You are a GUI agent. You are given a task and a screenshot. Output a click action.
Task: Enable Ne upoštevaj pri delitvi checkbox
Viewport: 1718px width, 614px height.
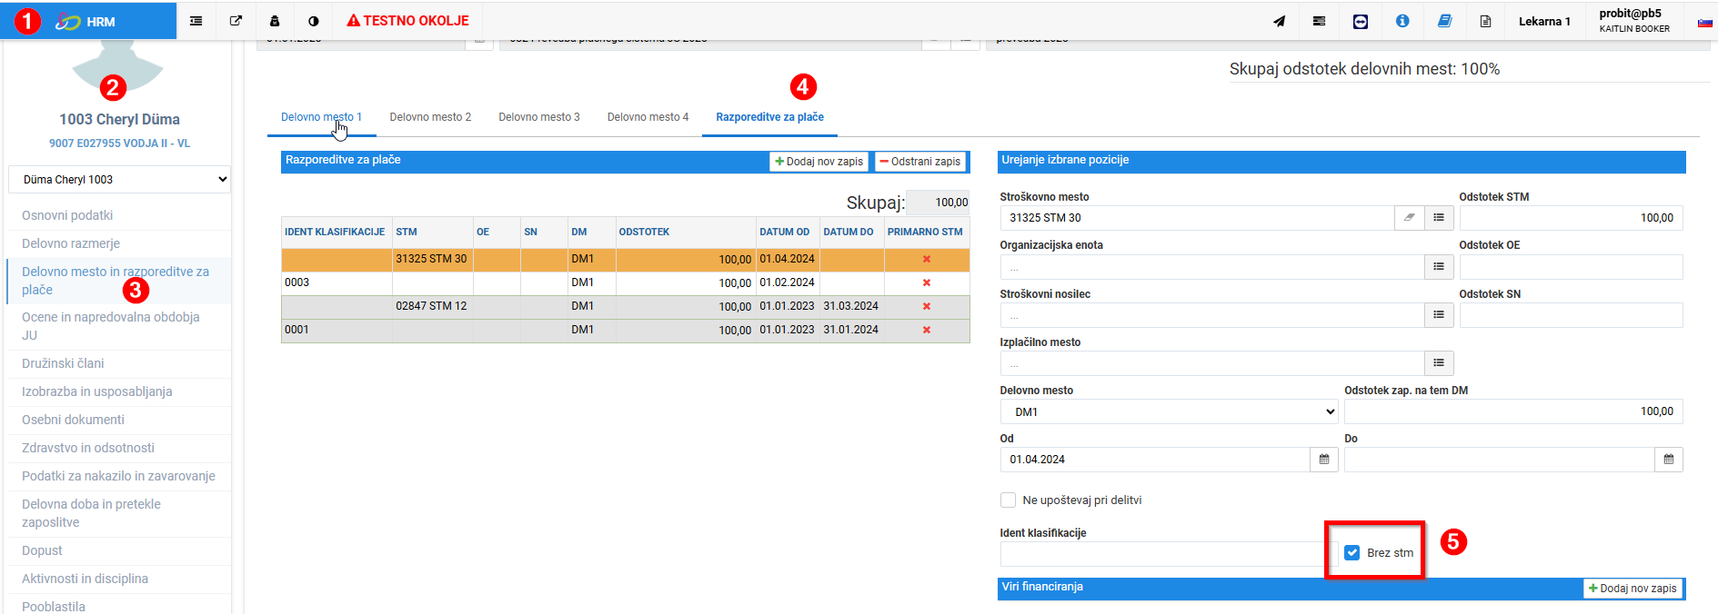[1008, 500]
